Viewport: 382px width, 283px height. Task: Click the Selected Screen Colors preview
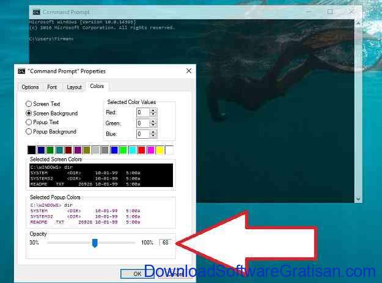[101, 175]
